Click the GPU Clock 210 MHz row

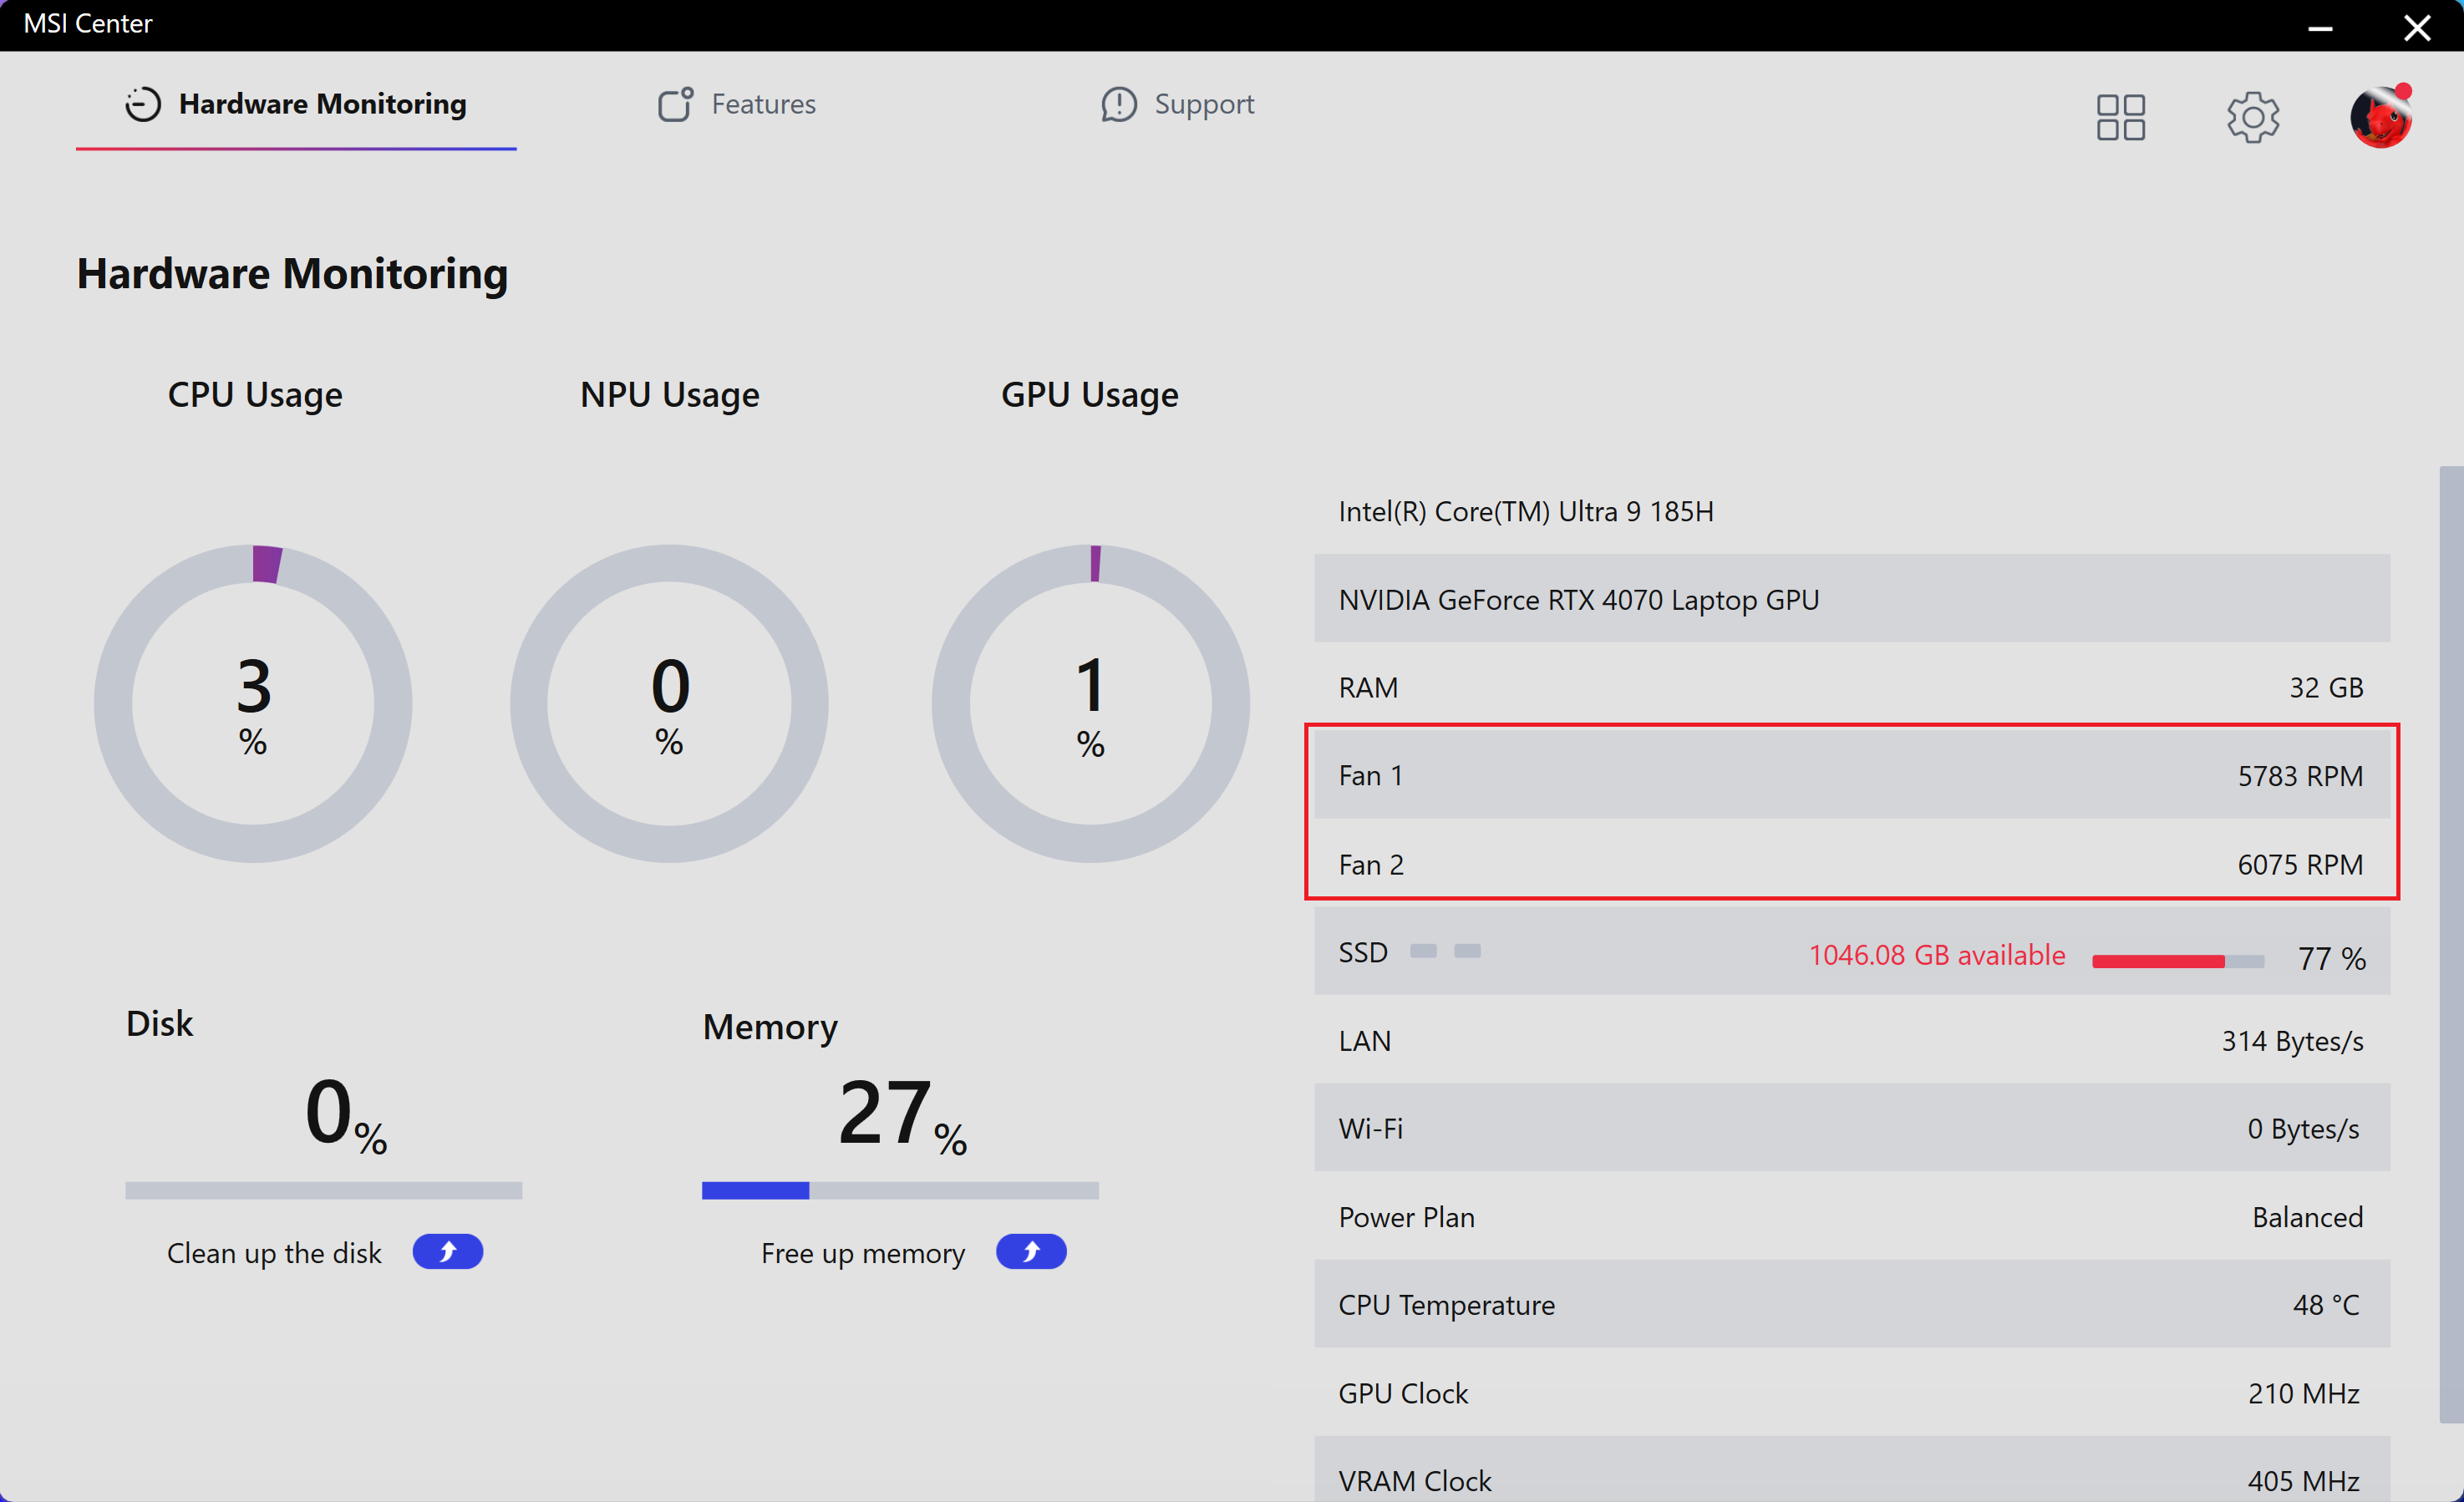[1852, 1392]
